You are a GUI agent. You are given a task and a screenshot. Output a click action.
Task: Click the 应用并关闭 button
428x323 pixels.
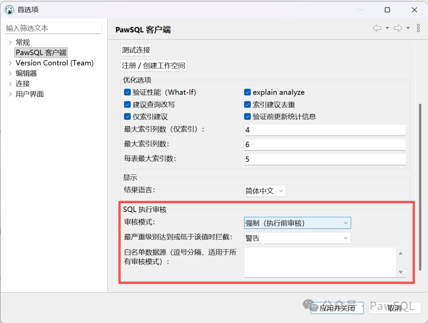(337, 308)
